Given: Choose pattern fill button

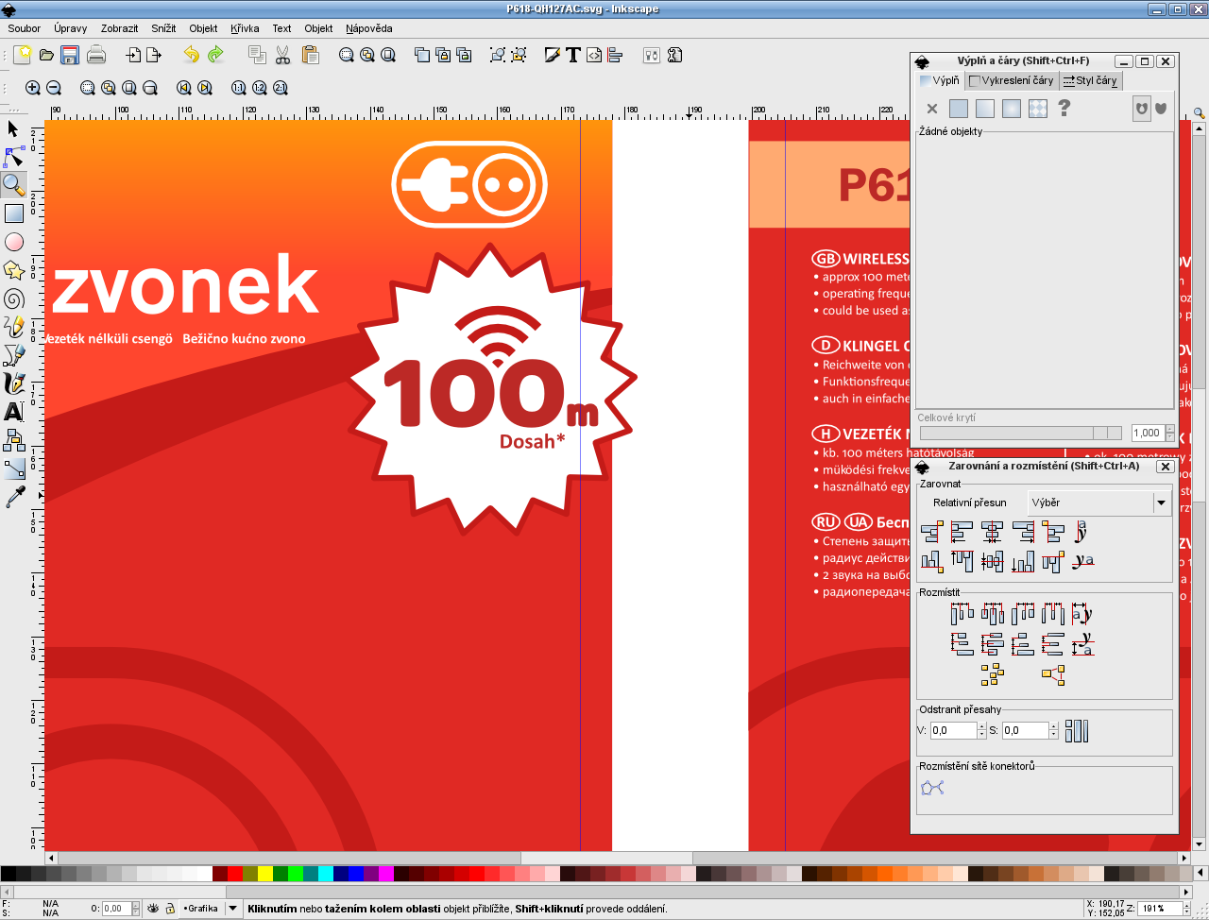Looking at the screenshot, I should click(1038, 109).
